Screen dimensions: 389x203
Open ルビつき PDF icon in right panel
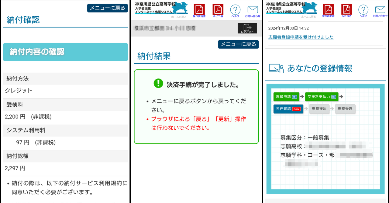tap(346, 11)
